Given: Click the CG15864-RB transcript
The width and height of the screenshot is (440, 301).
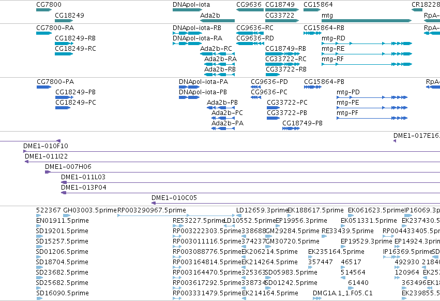Looking at the screenshot, I should 312,33.
